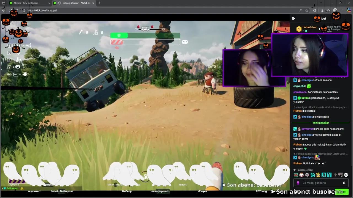353x198 pixels.
Task: Insert the white skull face emote
Action: click(346, 175)
